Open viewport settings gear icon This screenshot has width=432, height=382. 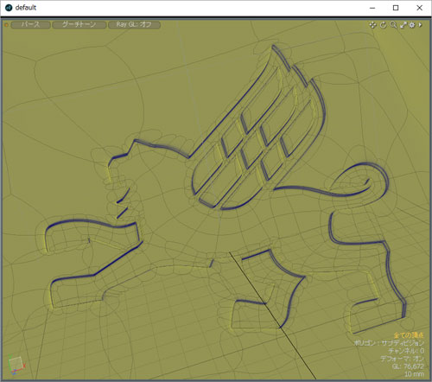click(412, 25)
